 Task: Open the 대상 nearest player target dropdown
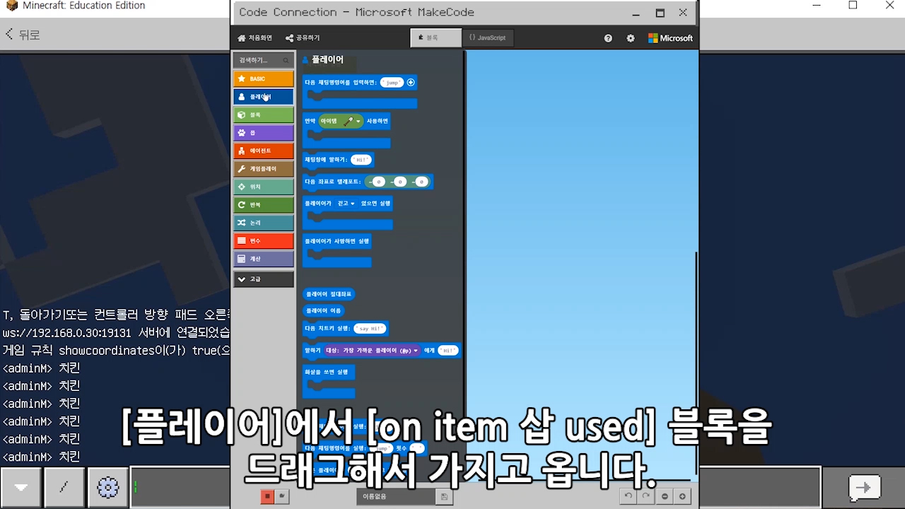click(x=371, y=351)
